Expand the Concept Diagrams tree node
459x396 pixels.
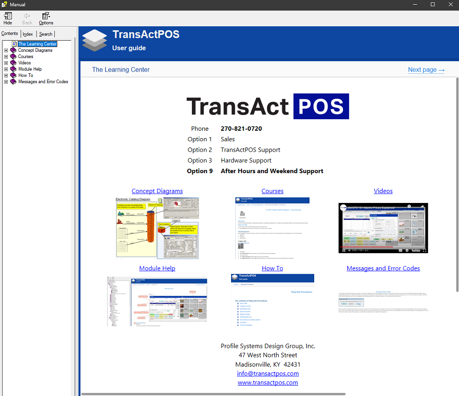tap(6, 50)
